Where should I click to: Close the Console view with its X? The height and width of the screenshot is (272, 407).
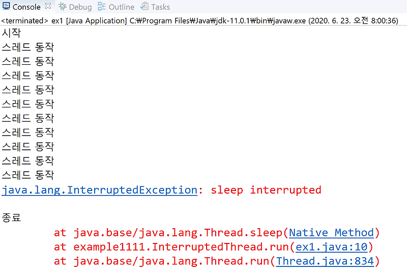[48, 6]
